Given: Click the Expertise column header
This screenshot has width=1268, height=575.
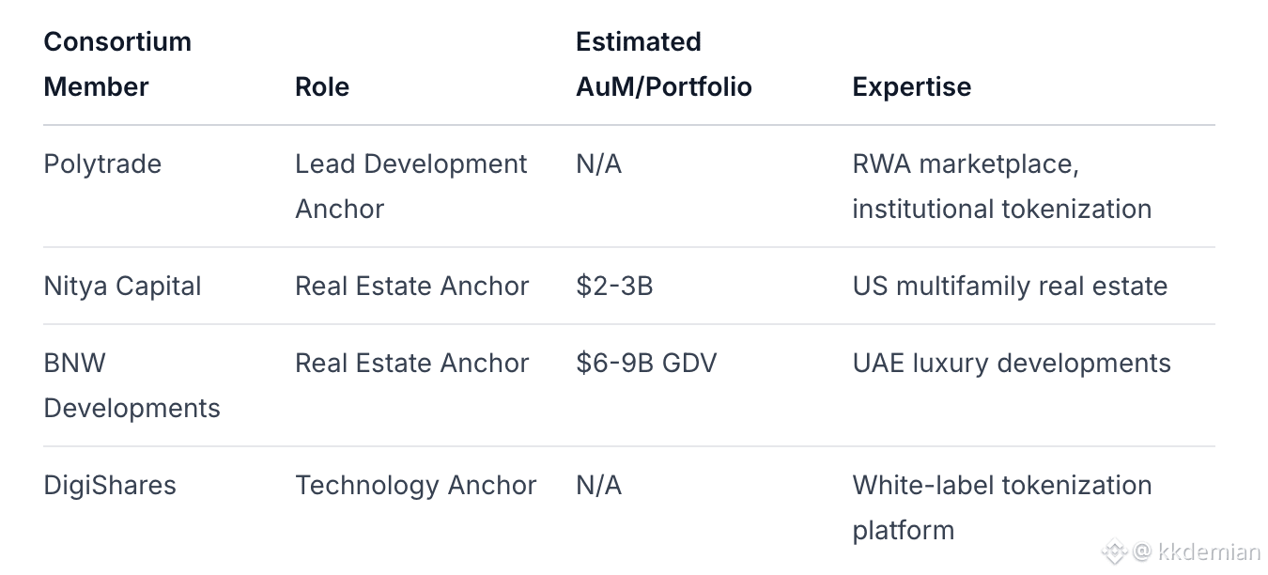Looking at the screenshot, I should coord(911,86).
